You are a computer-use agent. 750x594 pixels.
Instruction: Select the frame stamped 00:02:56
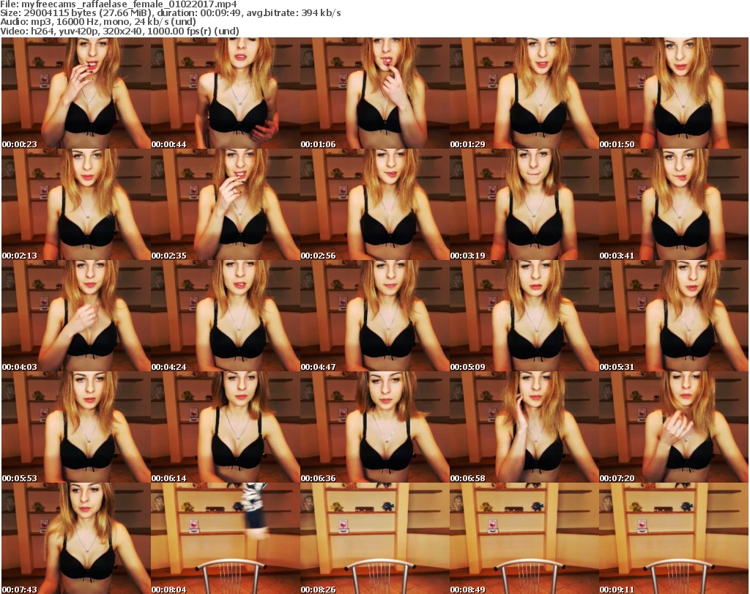(375, 204)
